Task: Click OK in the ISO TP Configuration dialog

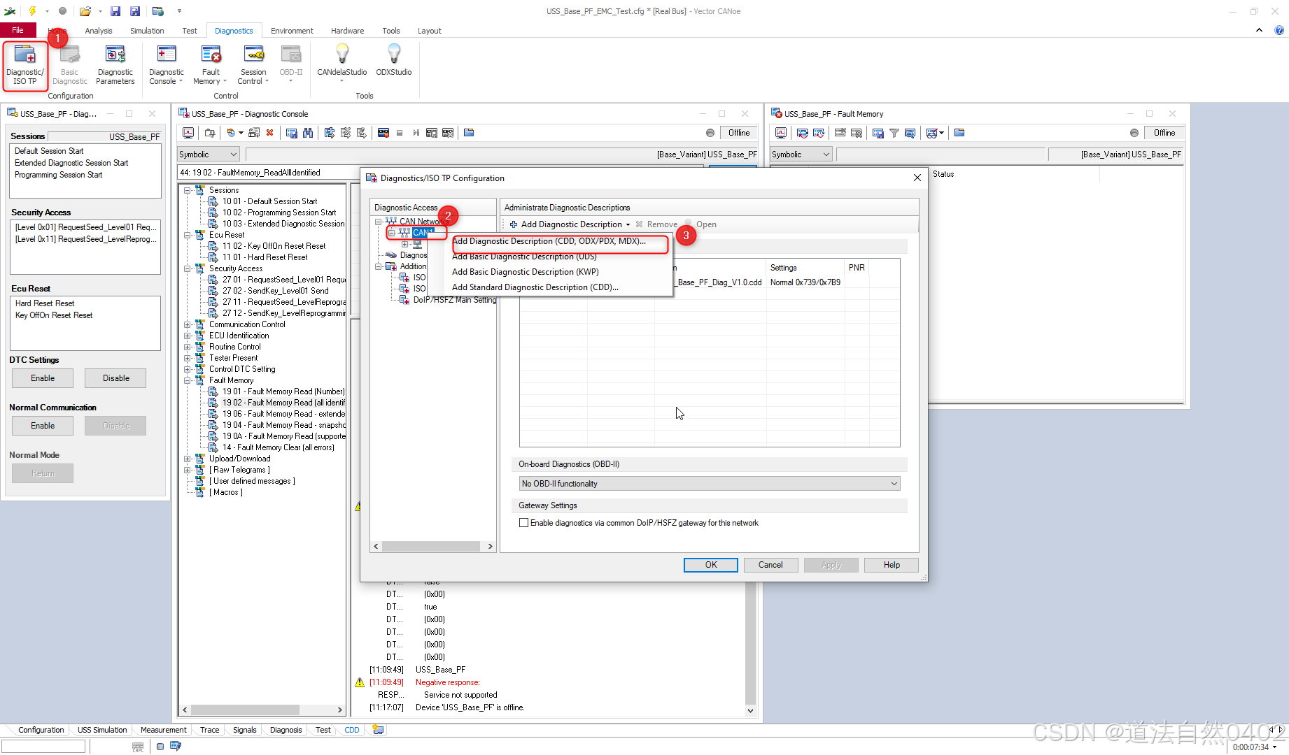Action: [x=710, y=565]
